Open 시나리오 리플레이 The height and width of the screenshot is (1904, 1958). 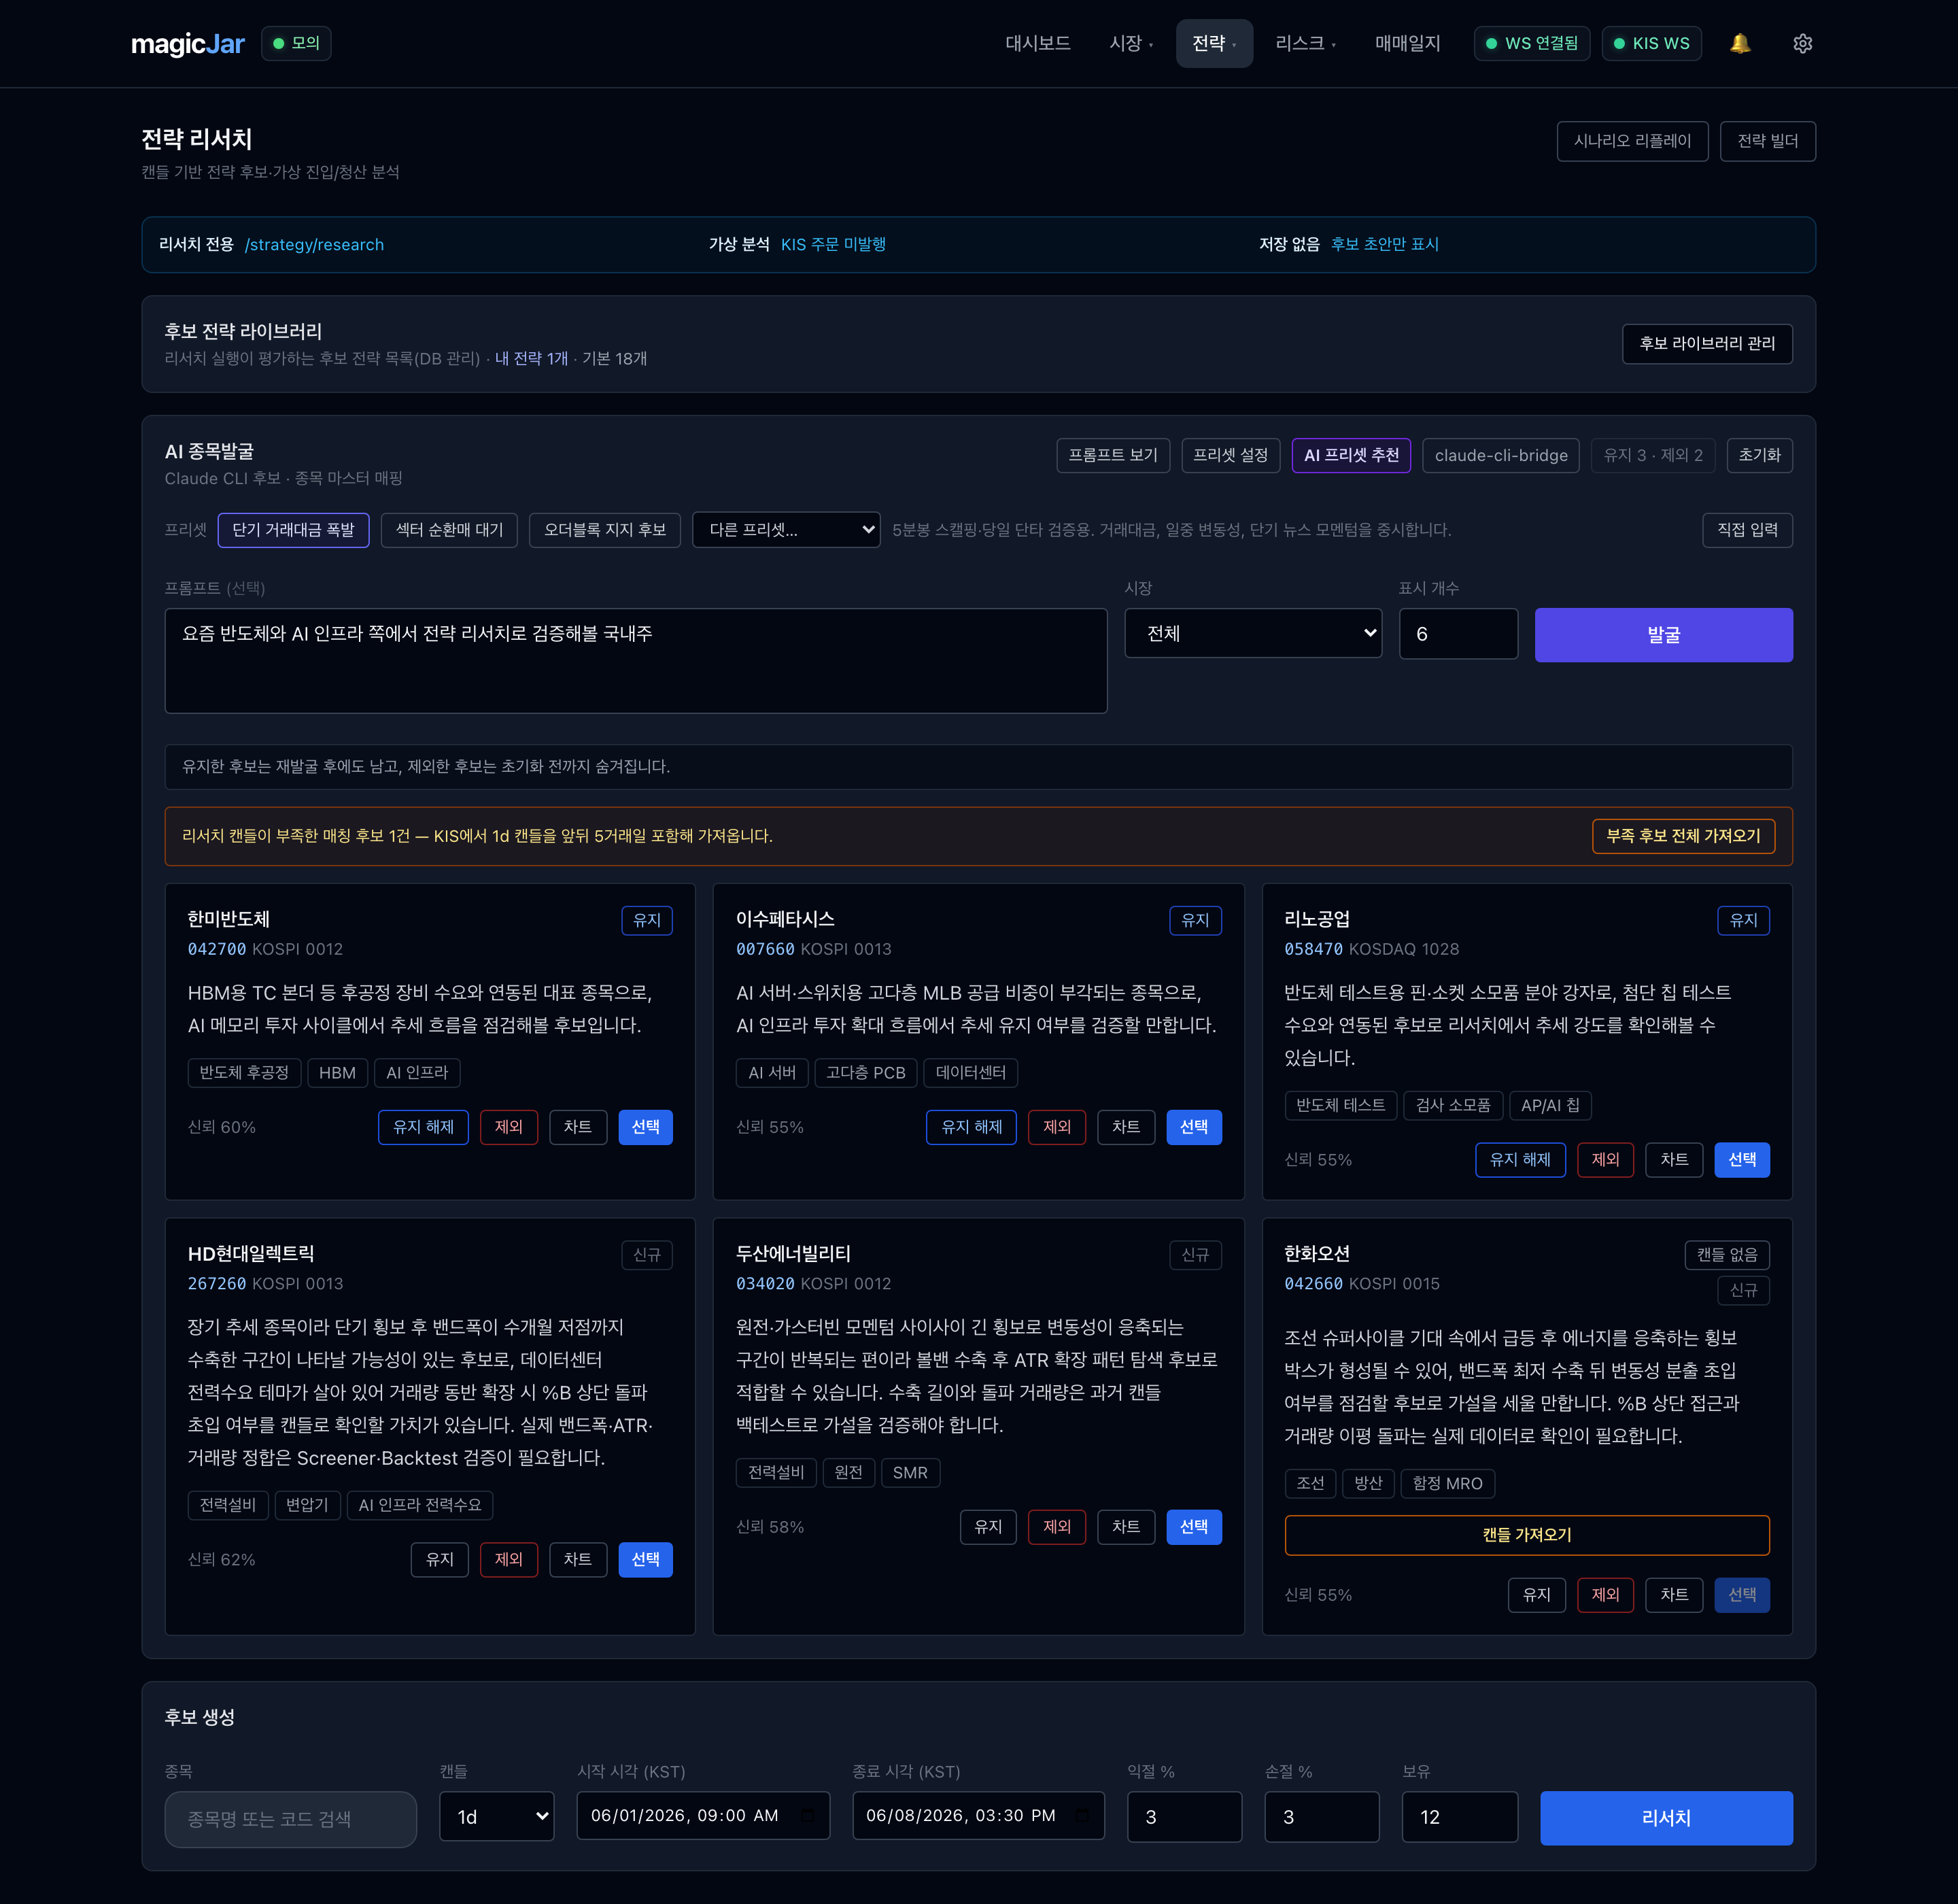click(x=1632, y=141)
